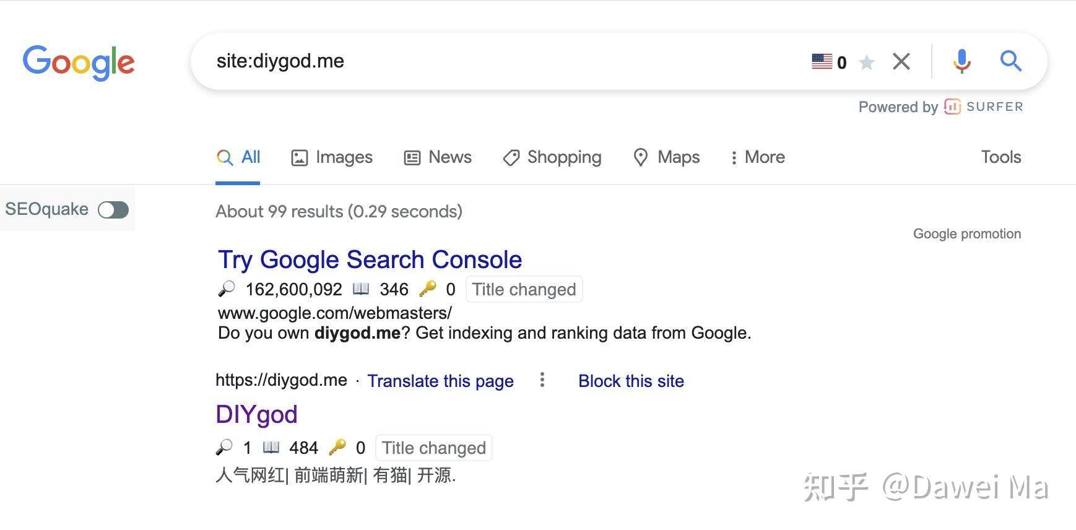
Task: Toggle the SEOquake switch
Action: 113,210
